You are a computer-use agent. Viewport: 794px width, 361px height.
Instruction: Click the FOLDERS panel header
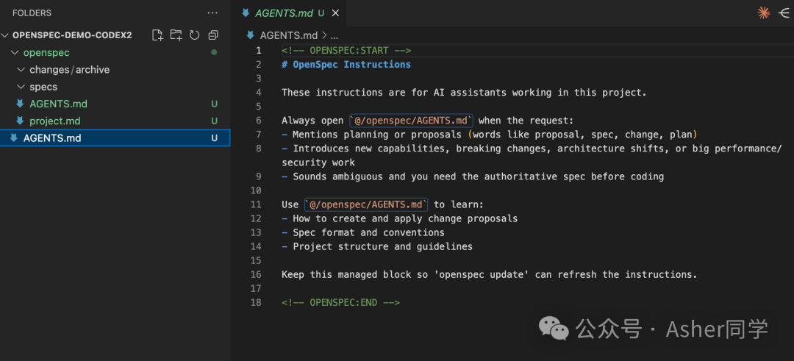point(32,13)
